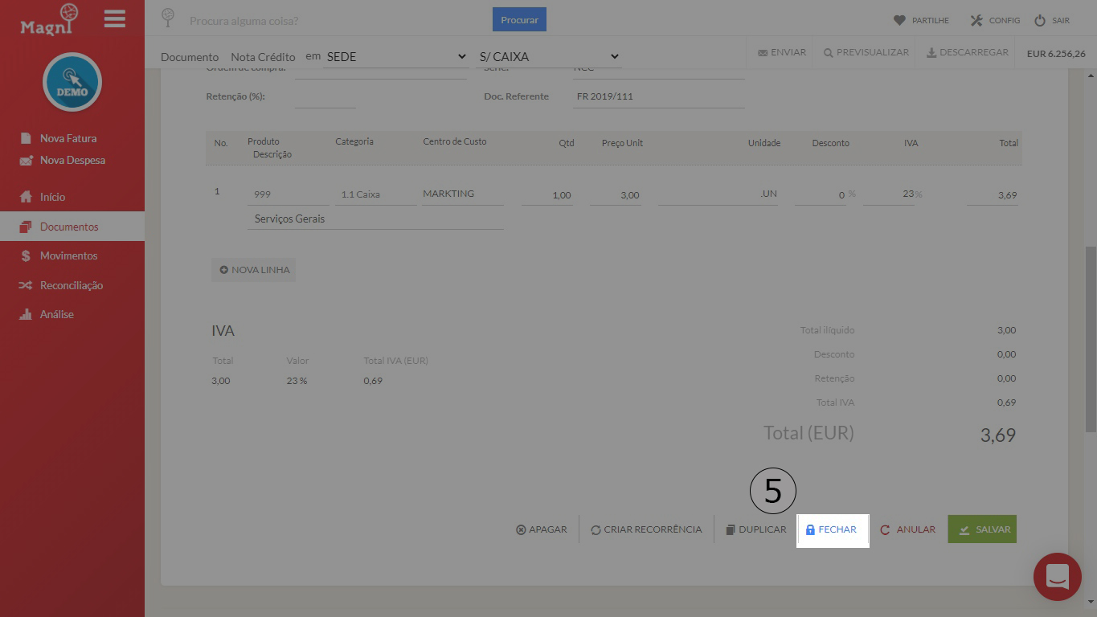This screenshot has width=1097, height=617.
Task: Edit product code 999 field
Action: 289,194
